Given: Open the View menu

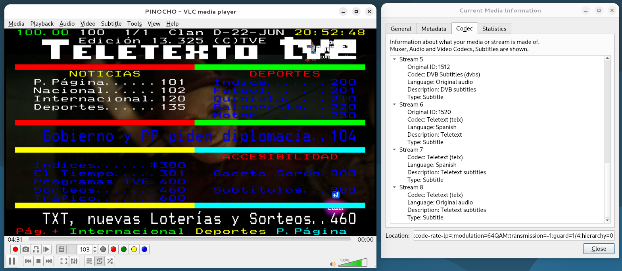Looking at the screenshot, I should pyautogui.click(x=154, y=24).
